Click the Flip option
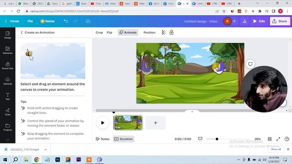 [x=109, y=32]
